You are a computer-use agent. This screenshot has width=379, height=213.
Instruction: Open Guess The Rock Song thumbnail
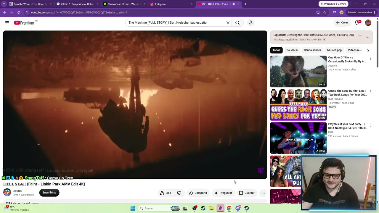click(298, 105)
